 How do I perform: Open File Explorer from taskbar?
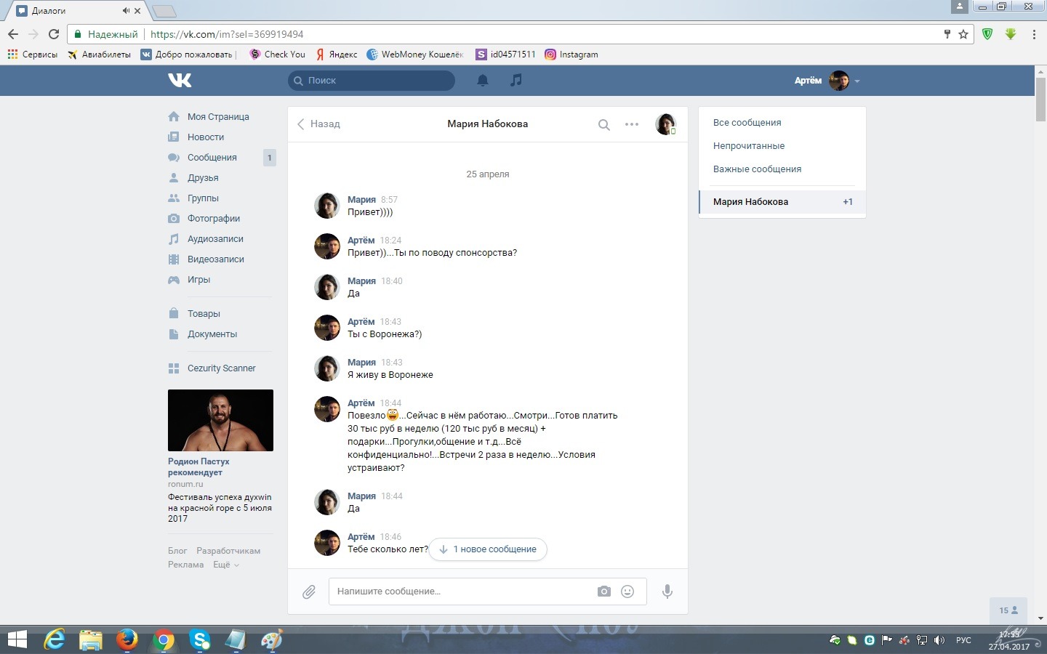(x=91, y=639)
